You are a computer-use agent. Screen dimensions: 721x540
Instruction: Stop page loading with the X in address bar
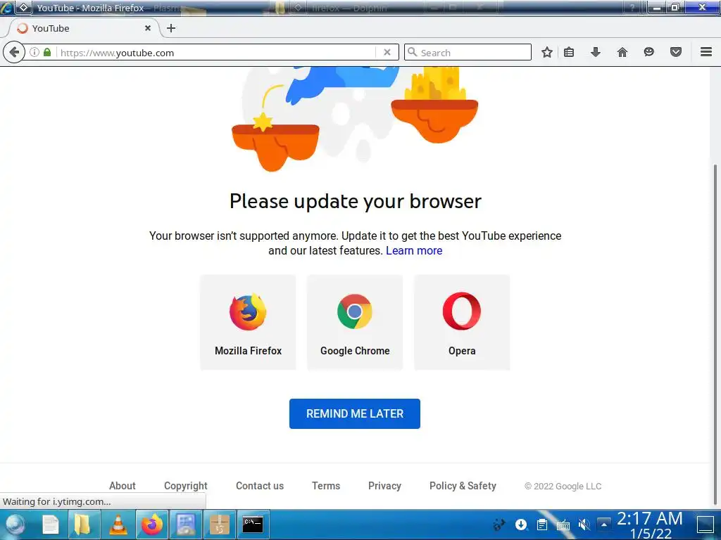(387, 52)
